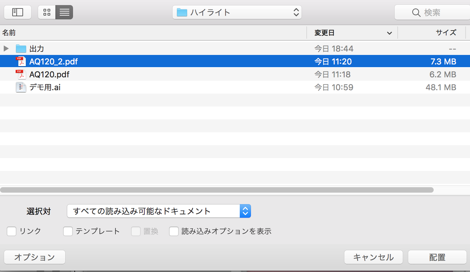
Task: Click the magnifier icon in search box
Action: pyautogui.click(x=416, y=13)
